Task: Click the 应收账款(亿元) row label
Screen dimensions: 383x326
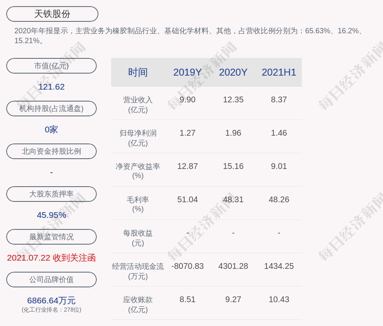Action: [x=138, y=305]
